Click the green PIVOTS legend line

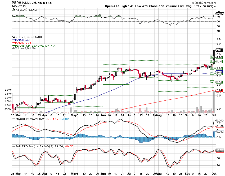click(13, 46)
